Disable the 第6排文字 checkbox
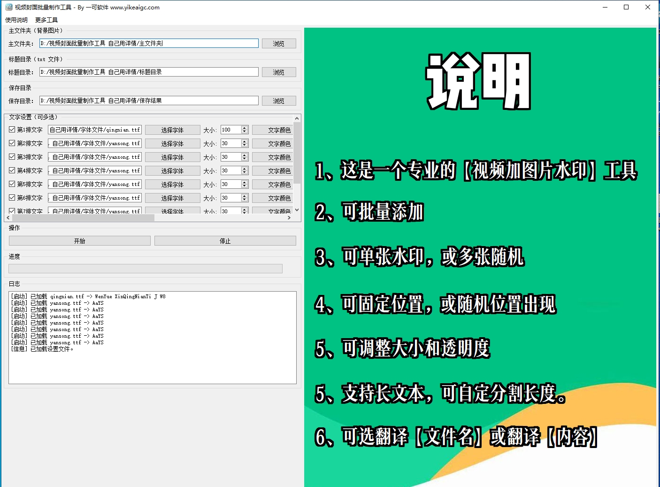The width and height of the screenshot is (660, 487). tap(11, 198)
